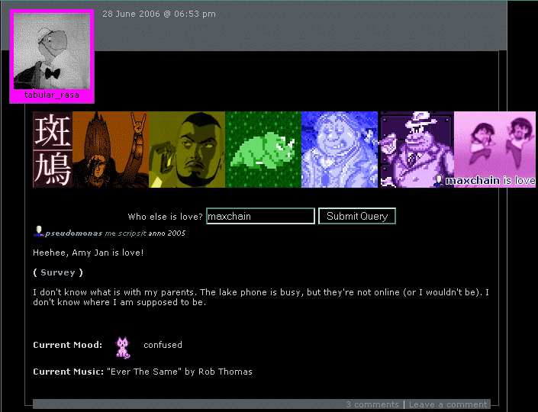Expand the Survey cut link
This screenshot has height=412, width=538.
58,272
